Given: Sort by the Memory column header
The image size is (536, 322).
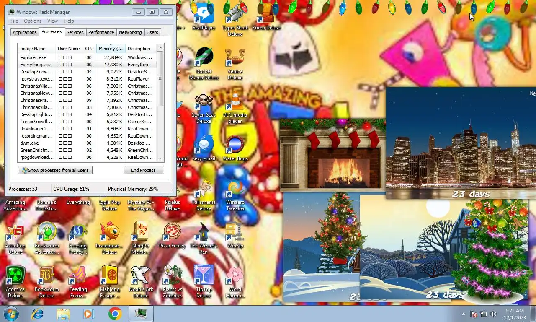Looking at the screenshot, I should click(x=111, y=49).
